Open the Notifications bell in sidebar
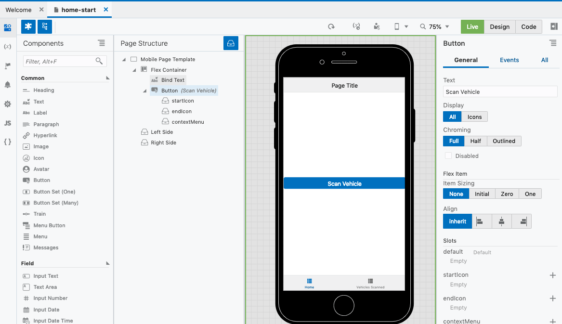The width and height of the screenshot is (562, 324). click(x=8, y=85)
